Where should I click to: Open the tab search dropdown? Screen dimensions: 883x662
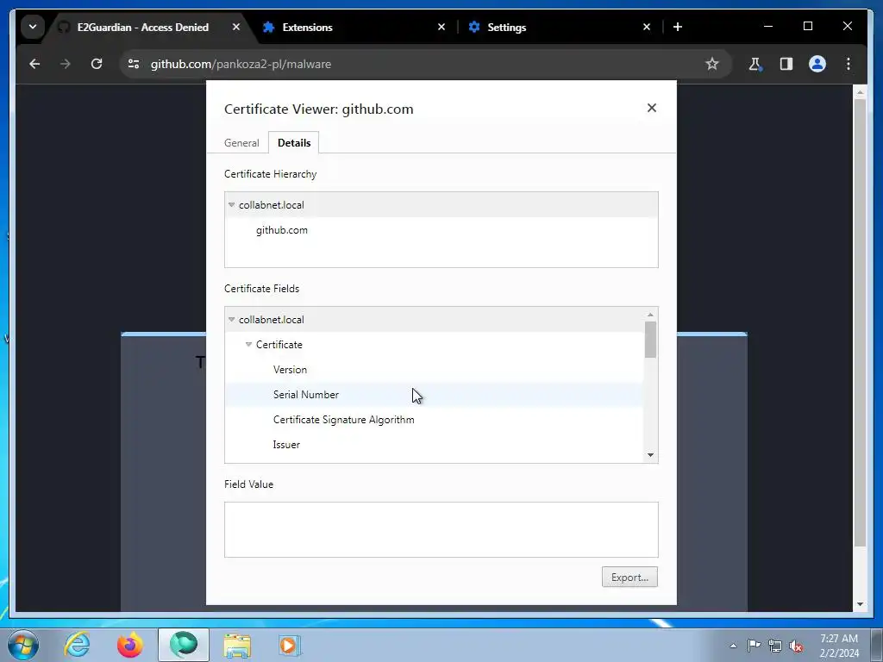(x=33, y=27)
